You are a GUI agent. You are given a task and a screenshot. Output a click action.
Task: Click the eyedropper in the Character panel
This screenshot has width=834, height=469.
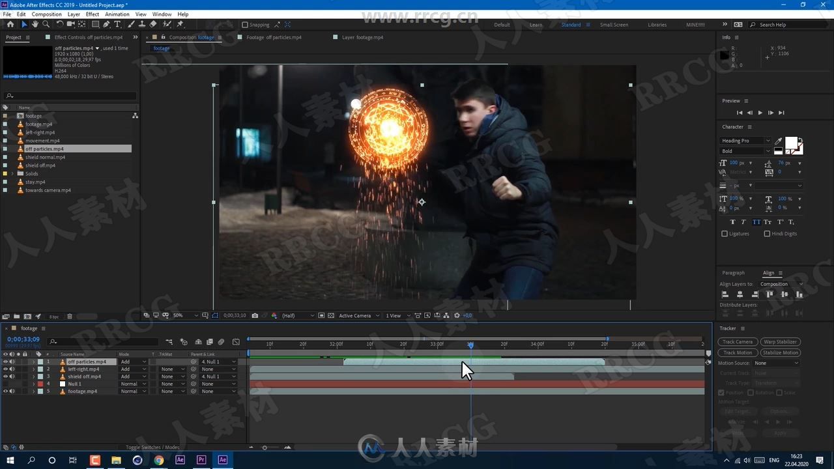[x=778, y=141]
